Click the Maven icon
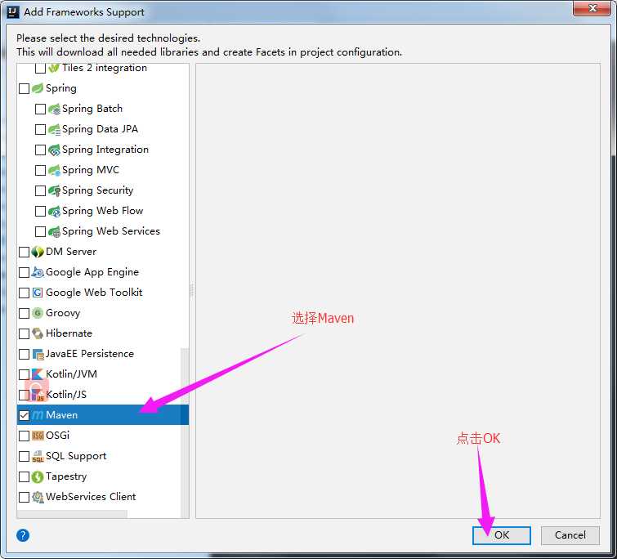617x559 pixels. (x=38, y=415)
